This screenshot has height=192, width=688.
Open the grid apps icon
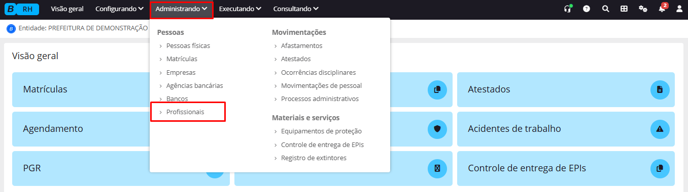(624, 9)
